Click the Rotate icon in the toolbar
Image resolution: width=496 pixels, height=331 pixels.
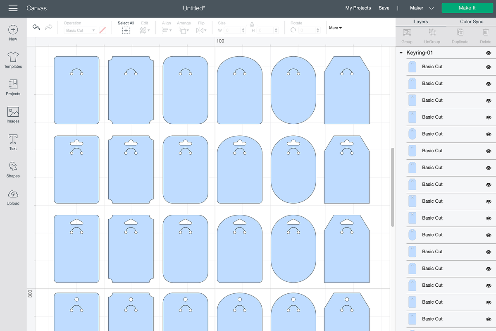(293, 30)
